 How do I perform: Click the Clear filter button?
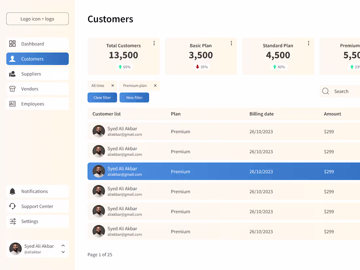pos(102,97)
